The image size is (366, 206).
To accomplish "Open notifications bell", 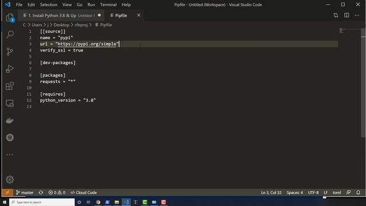I will [359, 192].
